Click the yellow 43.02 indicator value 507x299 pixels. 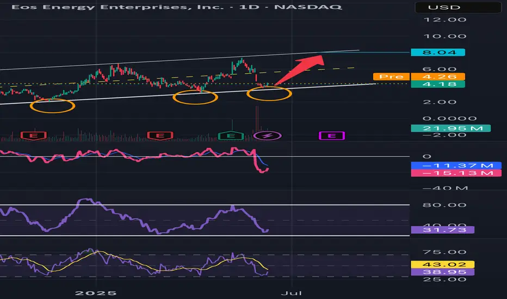click(x=442, y=264)
